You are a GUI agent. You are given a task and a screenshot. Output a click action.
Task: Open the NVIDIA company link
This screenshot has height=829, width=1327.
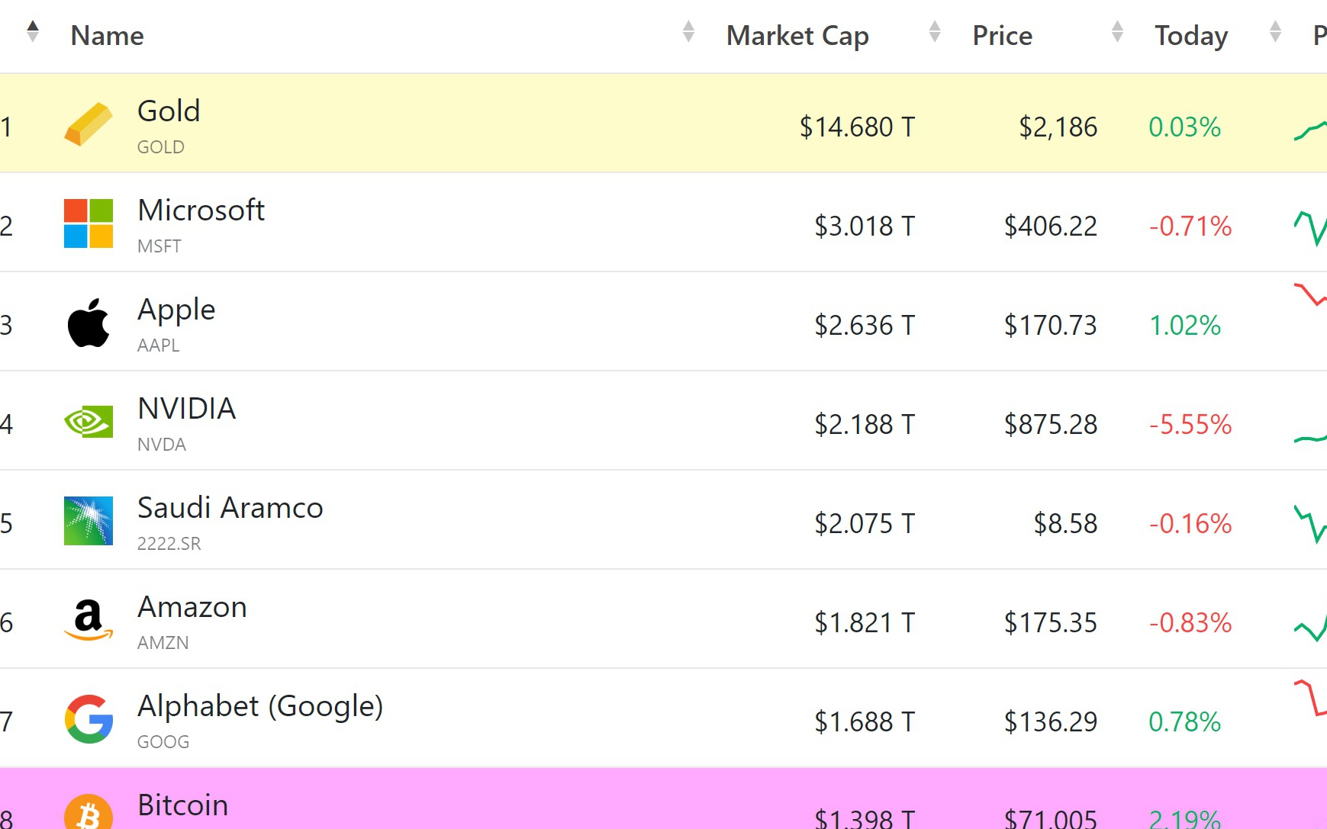187,409
